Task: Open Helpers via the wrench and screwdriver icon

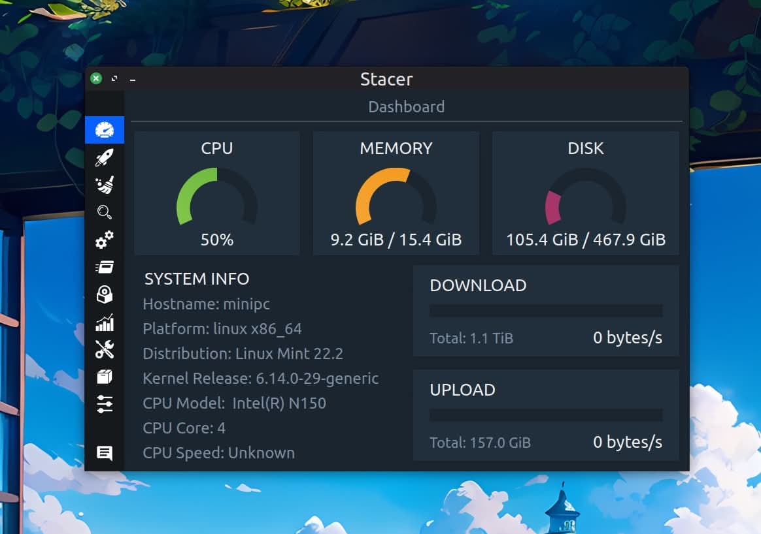Action: click(x=105, y=349)
